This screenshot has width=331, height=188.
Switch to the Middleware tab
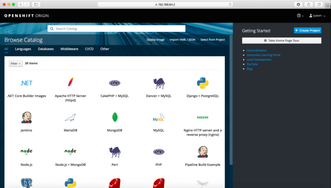(x=69, y=49)
